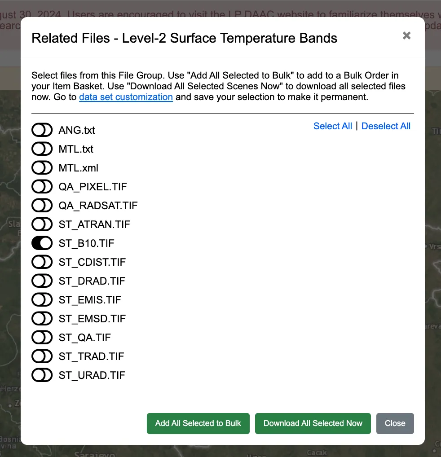The height and width of the screenshot is (457, 441).
Task: Turn on the MTL.xml switch
Action: pos(42,168)
